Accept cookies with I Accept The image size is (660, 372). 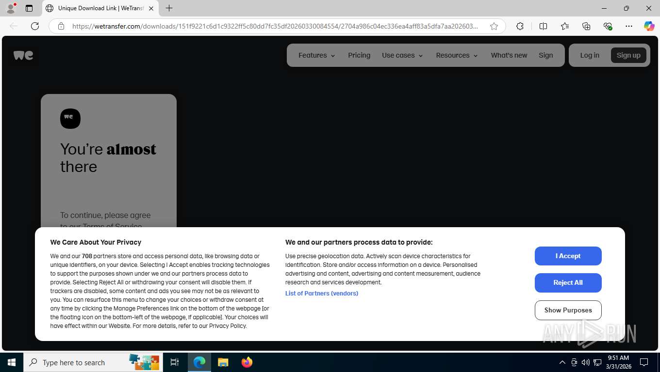coord(568,256)
